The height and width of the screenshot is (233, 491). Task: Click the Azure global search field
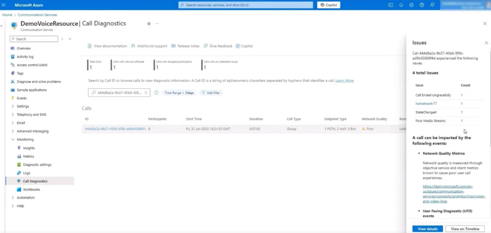click(x=245, y=5)
